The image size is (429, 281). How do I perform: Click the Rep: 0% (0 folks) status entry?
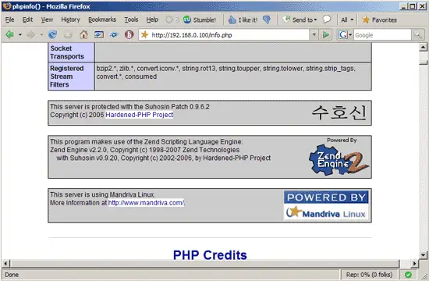[369, 275]
